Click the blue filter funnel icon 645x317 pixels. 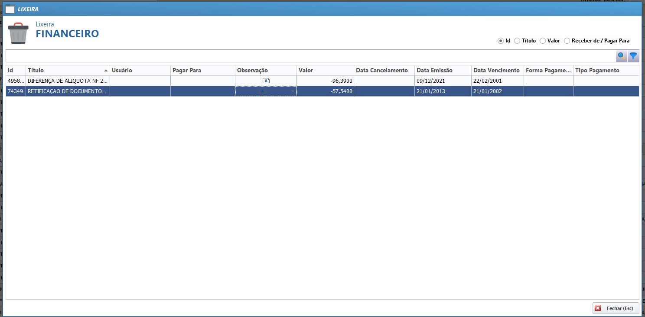coord(633,55)
